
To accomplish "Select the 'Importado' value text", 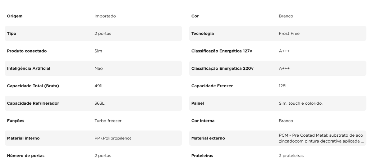I will coord(105,16).
